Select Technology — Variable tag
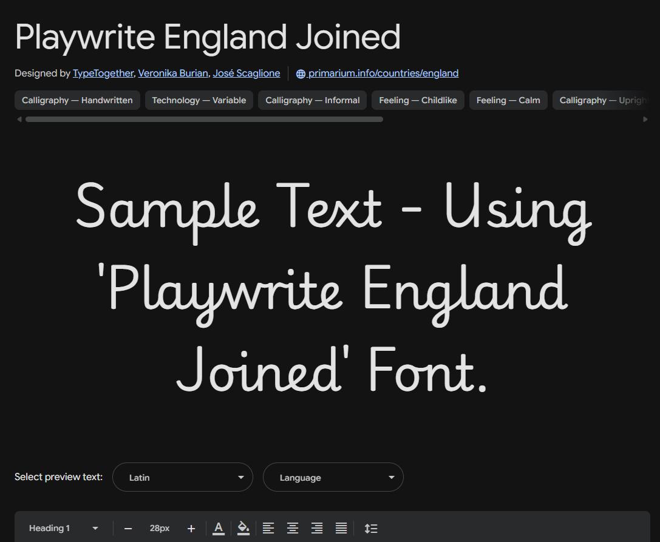 pyautogui.click(x=199, y=100)
